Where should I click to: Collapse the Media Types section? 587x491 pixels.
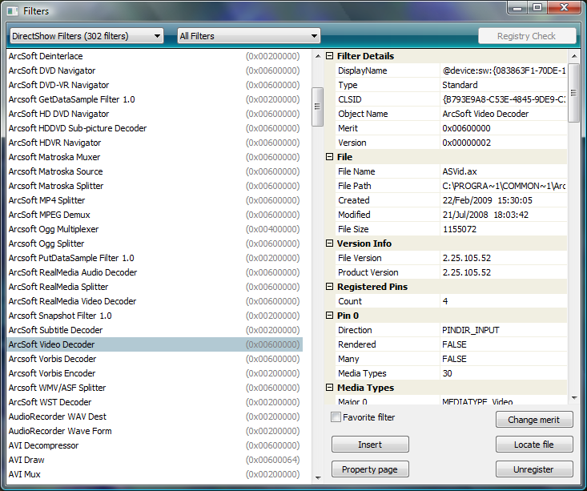tap(329, 388)
